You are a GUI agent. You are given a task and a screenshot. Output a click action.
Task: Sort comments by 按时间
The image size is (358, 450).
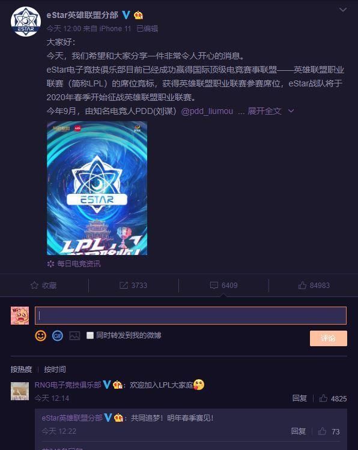(55, 370)
